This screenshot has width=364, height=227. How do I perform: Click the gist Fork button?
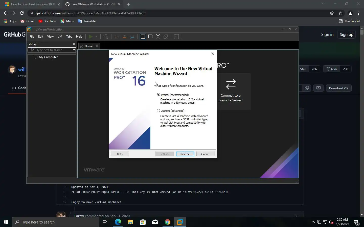(x=331, y=69)
